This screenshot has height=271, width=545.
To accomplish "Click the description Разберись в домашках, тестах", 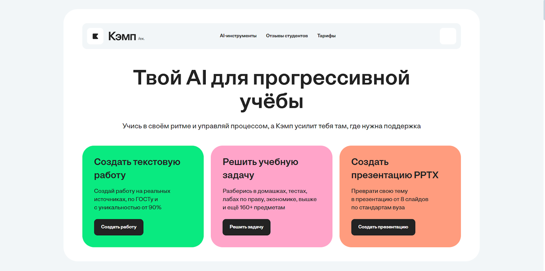I will click(x=270, y=199).
